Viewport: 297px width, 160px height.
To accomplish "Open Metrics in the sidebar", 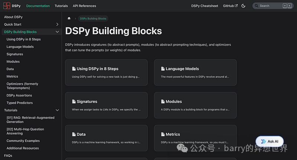I will pyautogui.click(x=12, y=76).
